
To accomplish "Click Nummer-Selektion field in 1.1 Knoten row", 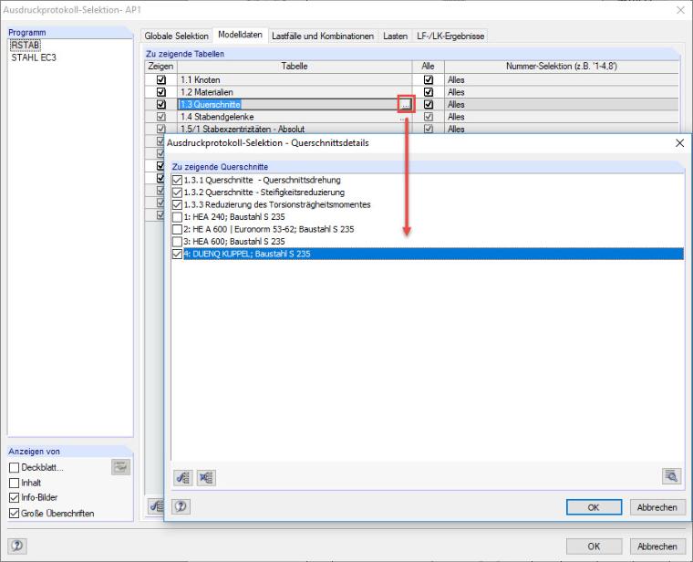I will (x=562, y=79).
